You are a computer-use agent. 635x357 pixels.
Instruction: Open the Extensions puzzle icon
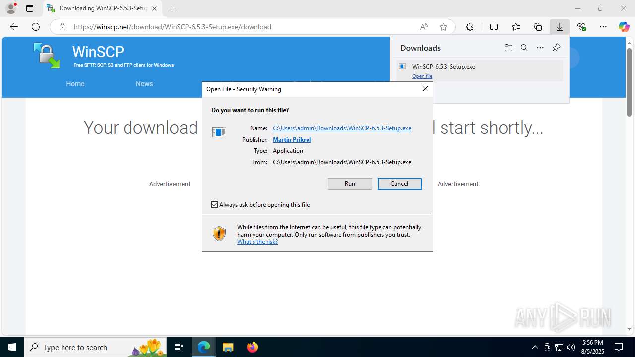[470, 27]
